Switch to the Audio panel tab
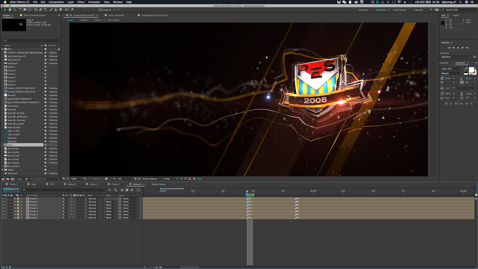Image resolution: width=478 pixels, height=269 pixels. (x=456, y=15)
